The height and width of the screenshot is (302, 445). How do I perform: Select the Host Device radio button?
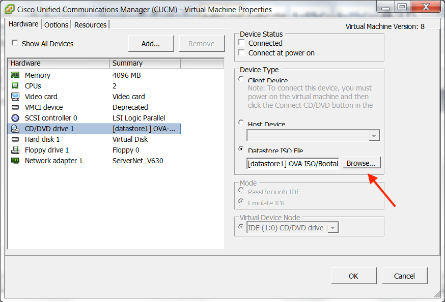tap(241, 123)
